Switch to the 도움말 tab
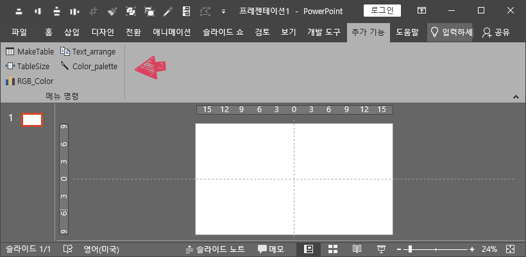The image size is (526, 257). pyautogui.click(x=407, y=32)
